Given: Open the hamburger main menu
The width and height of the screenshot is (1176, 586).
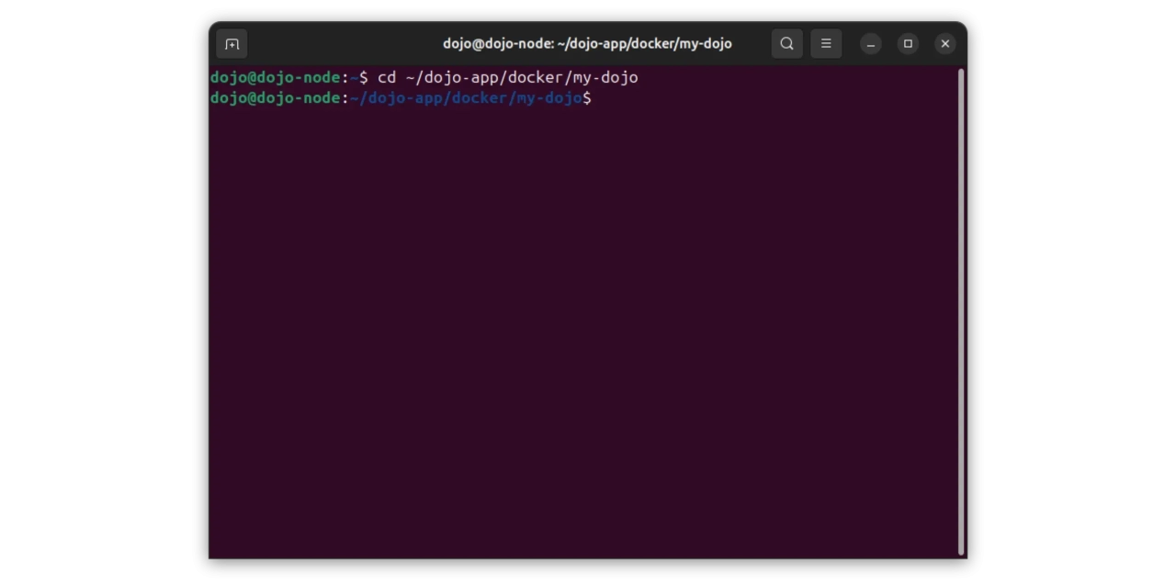Looking at the screenshot, I should click(x=826, y=44).
